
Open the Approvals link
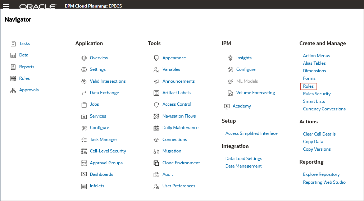[x=29, y=90]
